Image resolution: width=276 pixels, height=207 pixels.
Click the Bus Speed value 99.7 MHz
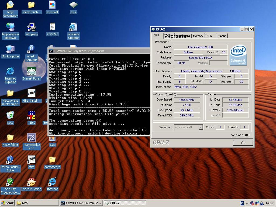point(187,110)
